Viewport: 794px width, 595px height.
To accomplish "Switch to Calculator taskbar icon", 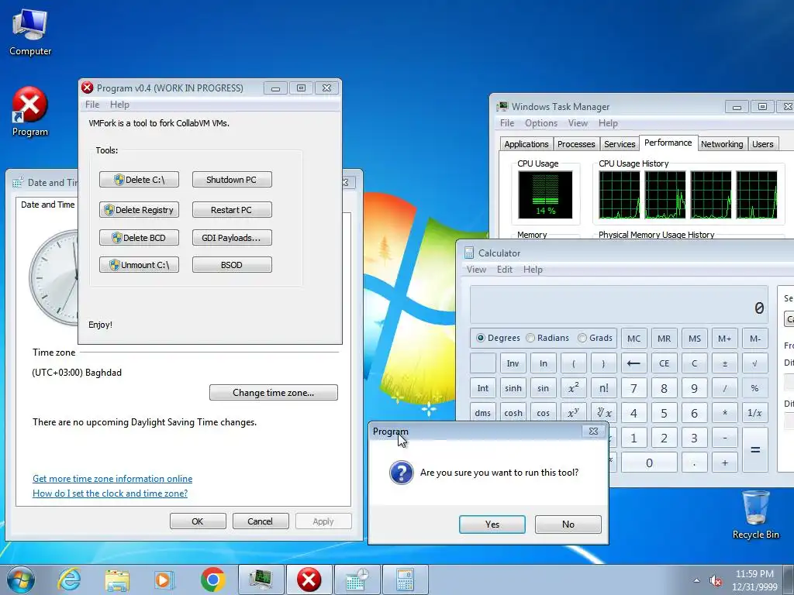I will click(405, 580).
